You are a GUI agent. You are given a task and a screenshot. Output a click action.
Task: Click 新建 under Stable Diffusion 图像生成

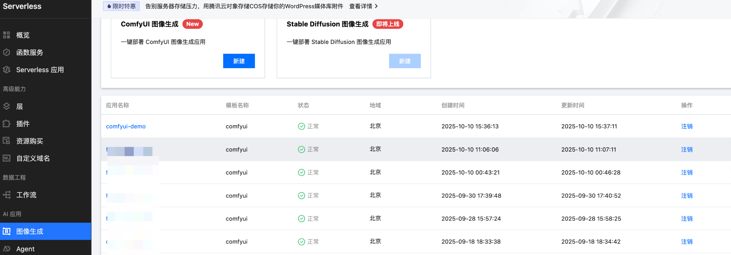point(404,61)
